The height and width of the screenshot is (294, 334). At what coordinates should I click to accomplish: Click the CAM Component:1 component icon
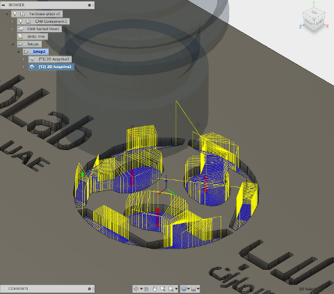click(x=29, y=22)
